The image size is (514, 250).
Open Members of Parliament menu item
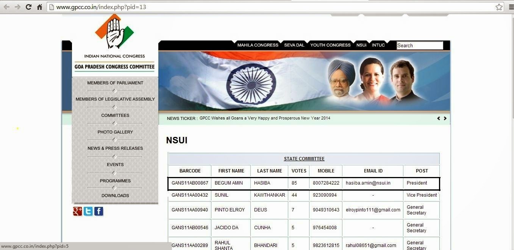(x=115, y=83)
